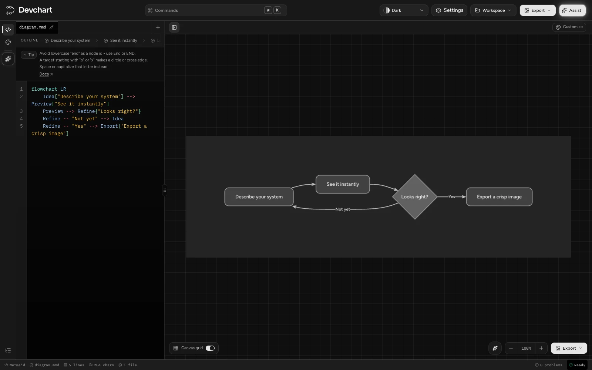Open the Dark theme dropdown
Viewport: 592px width, 370px height.
click(404, 10)
